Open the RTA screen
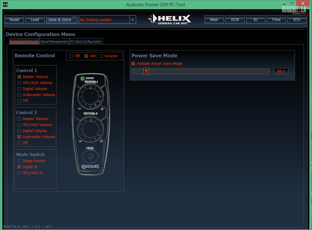Viewport: 312px width, 230px height. (297, 20)
